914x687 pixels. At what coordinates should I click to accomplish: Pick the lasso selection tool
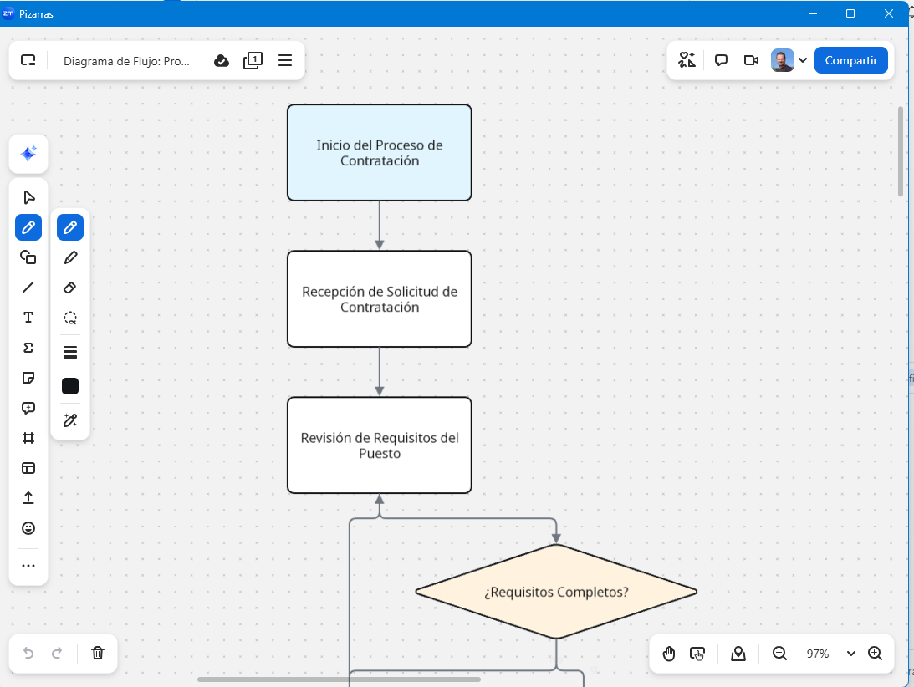point(70,318)
